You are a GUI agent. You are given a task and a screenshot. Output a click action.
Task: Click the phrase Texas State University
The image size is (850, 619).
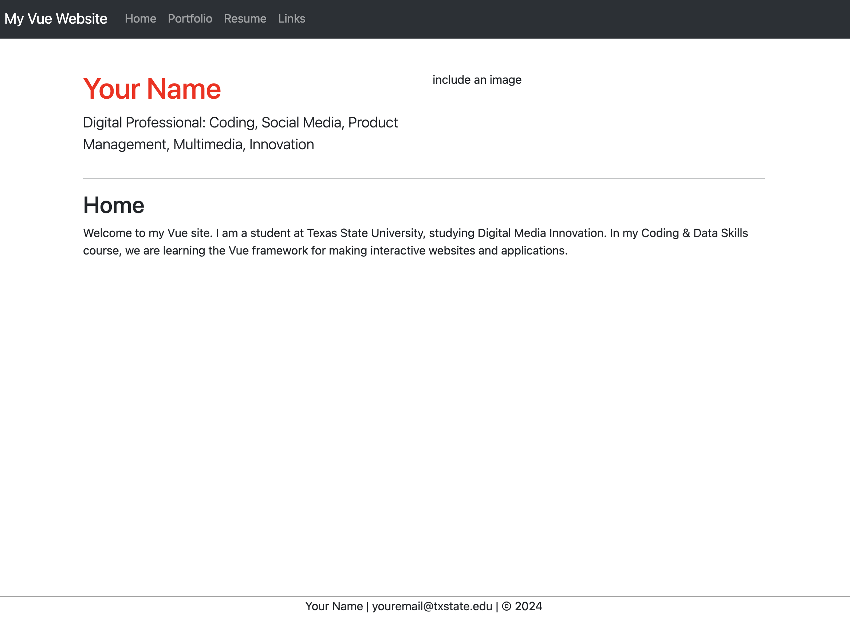coord(365,233)
